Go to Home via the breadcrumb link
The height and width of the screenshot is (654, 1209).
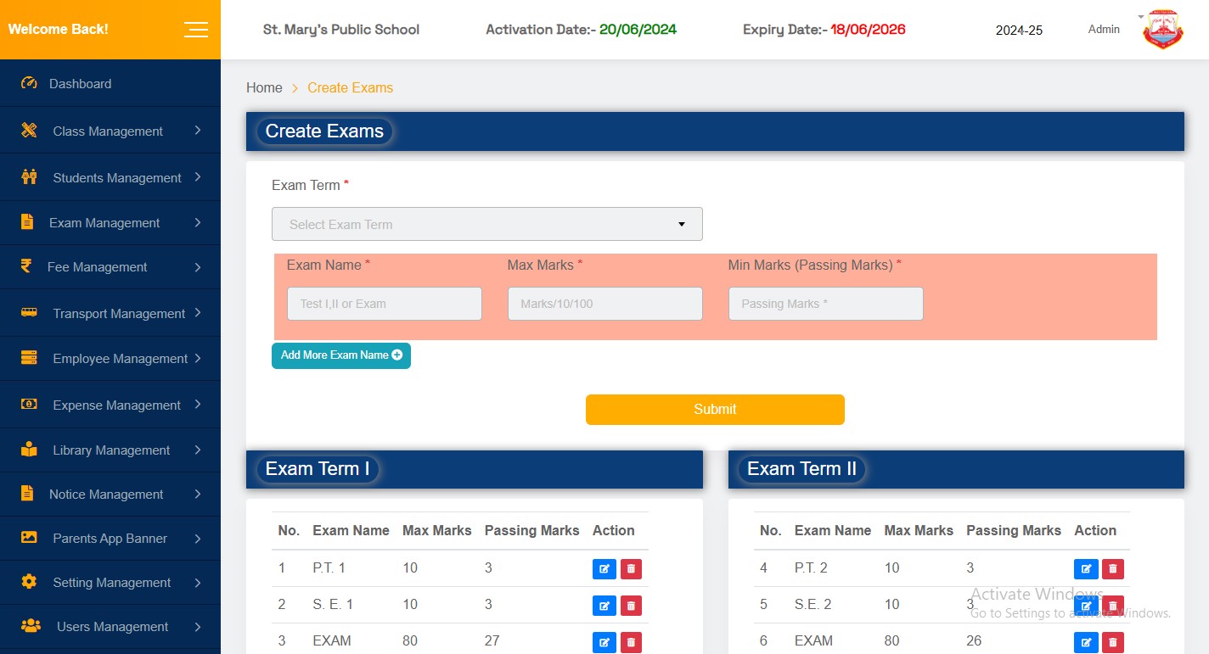pyautogui.click(x=264, y=87)
